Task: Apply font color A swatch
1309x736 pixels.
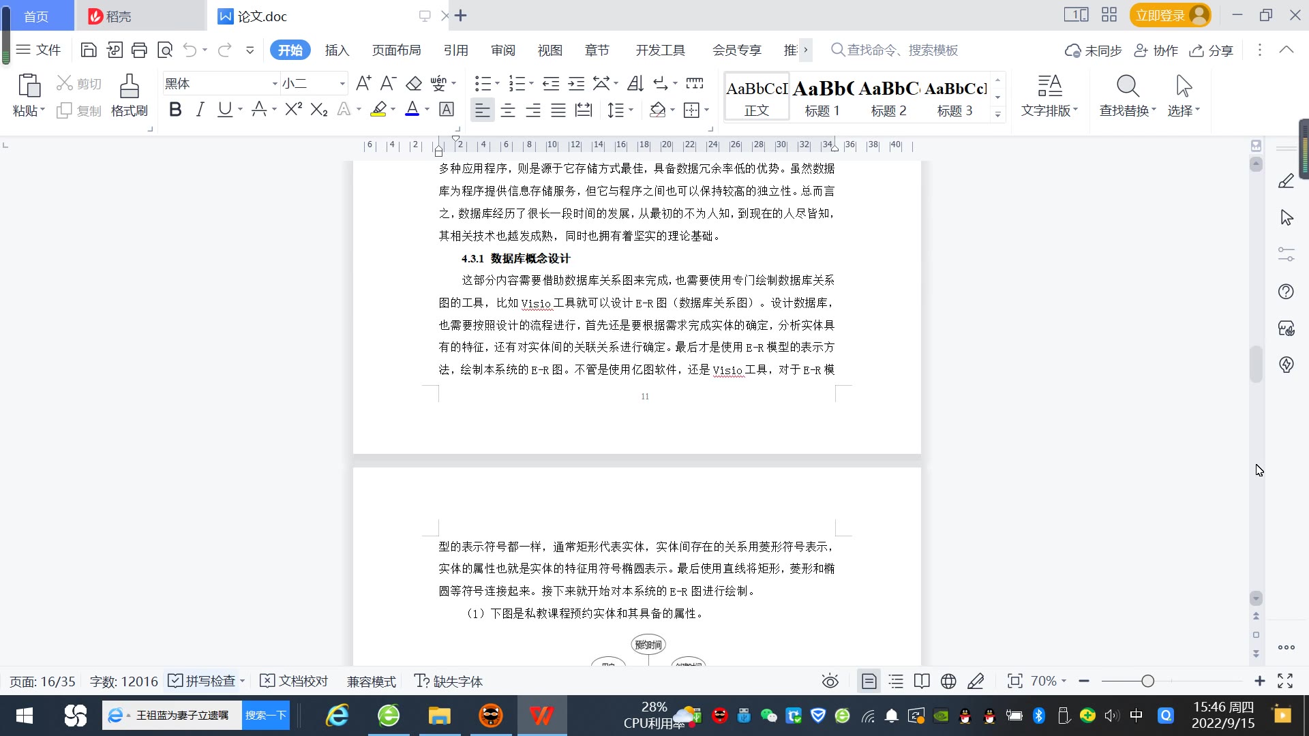Action: coord(412,109)
